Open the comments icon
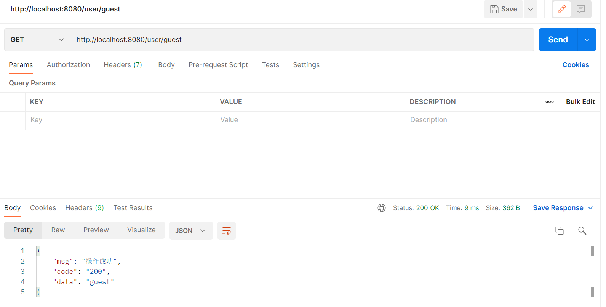The height and width of the screenshot is (307, 606). [x=581, y=9]
